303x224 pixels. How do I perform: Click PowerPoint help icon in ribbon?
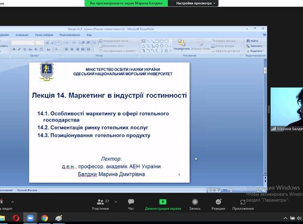tap(265, 35)
